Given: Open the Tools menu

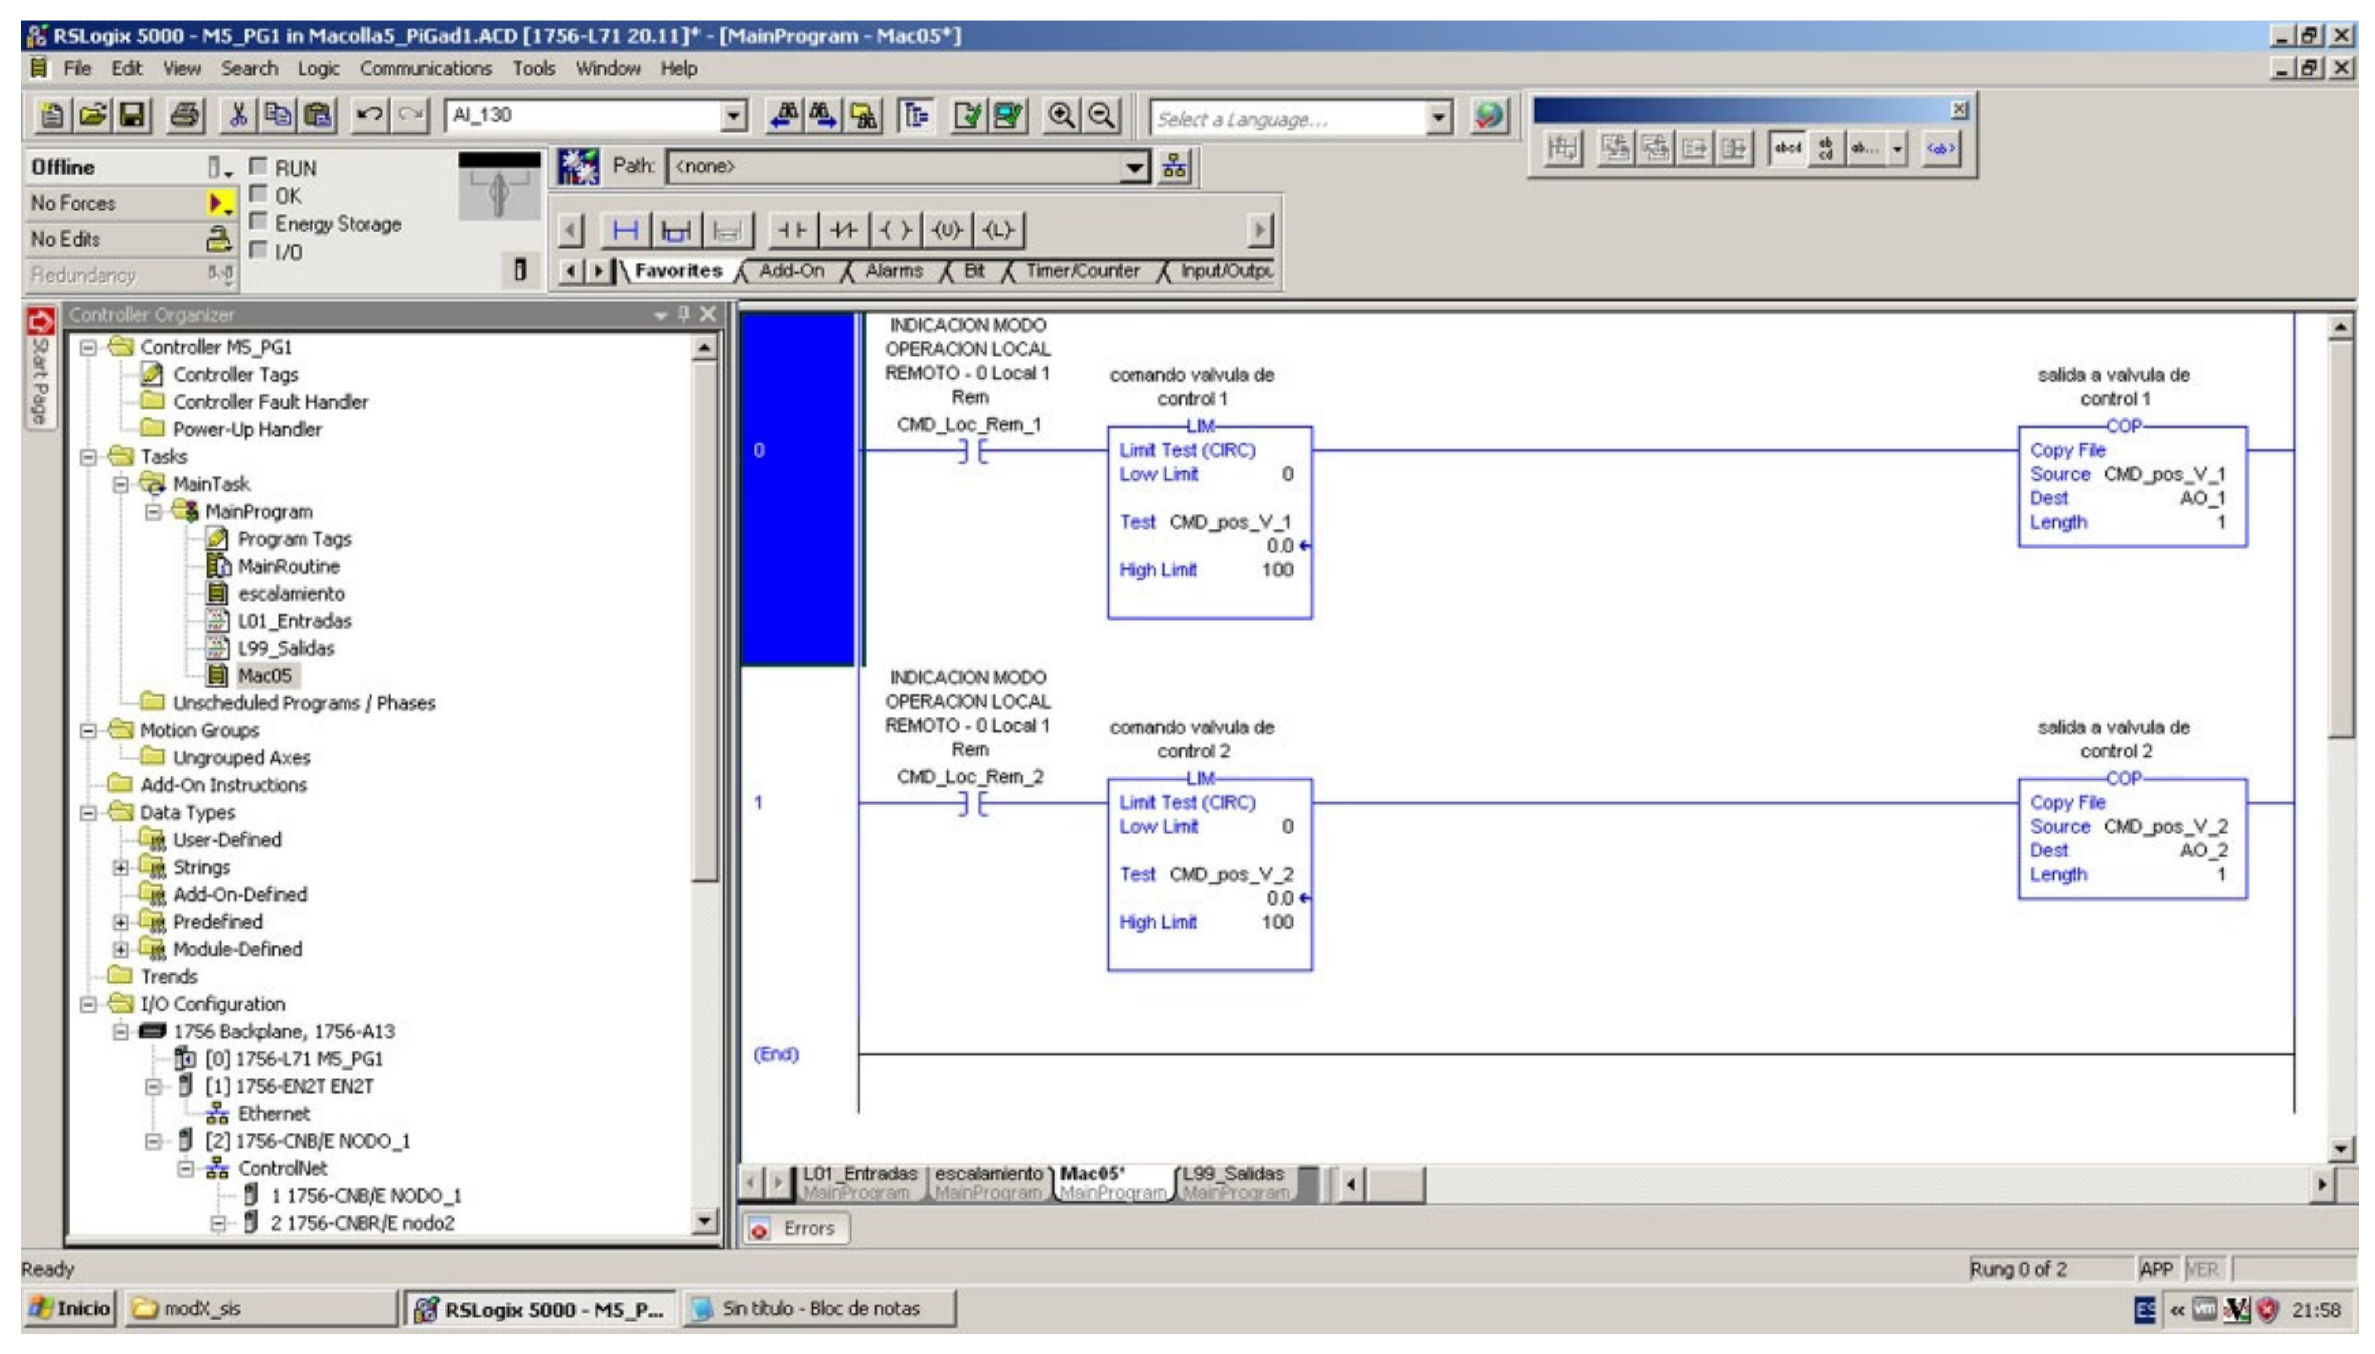Looking at the screenshot, I should [x=534, y=69].
